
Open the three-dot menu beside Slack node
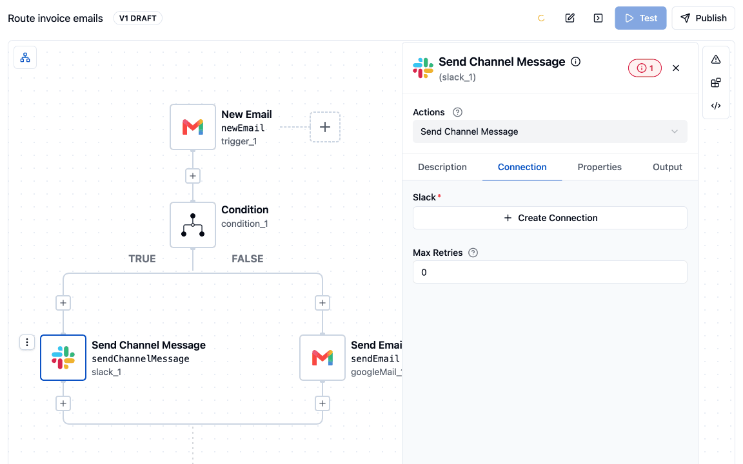click(27, 342)
